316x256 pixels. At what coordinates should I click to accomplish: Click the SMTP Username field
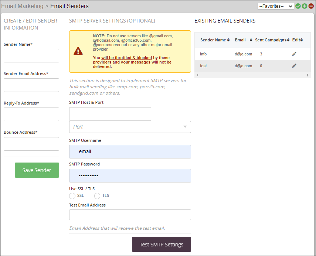pos(130,151)
